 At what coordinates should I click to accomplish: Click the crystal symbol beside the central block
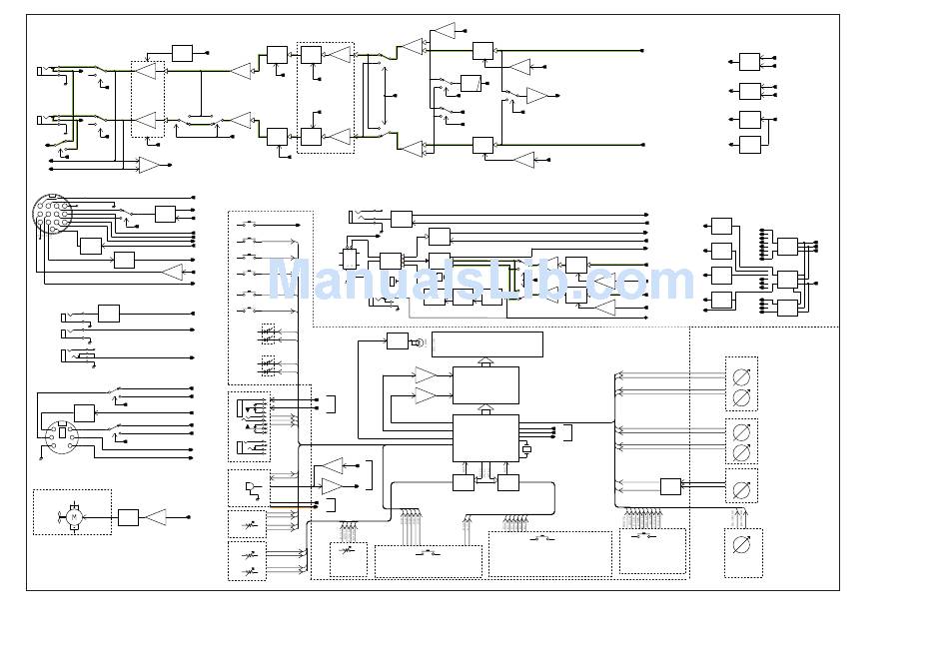click(x=525, y=449)
